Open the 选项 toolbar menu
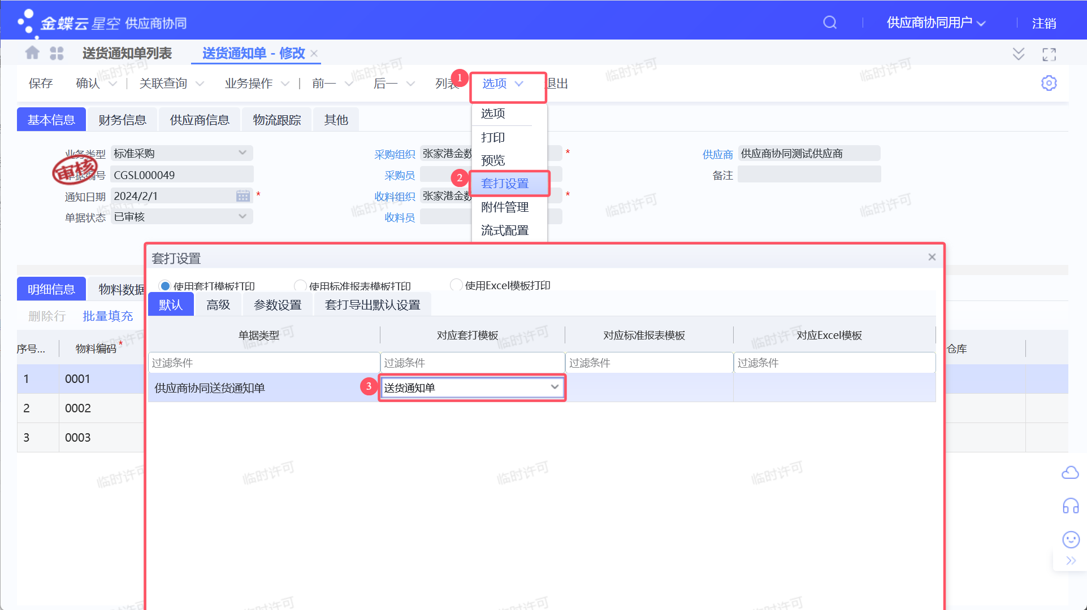The height and width of the screenshot is (610, 1087). tap(503, 84)
